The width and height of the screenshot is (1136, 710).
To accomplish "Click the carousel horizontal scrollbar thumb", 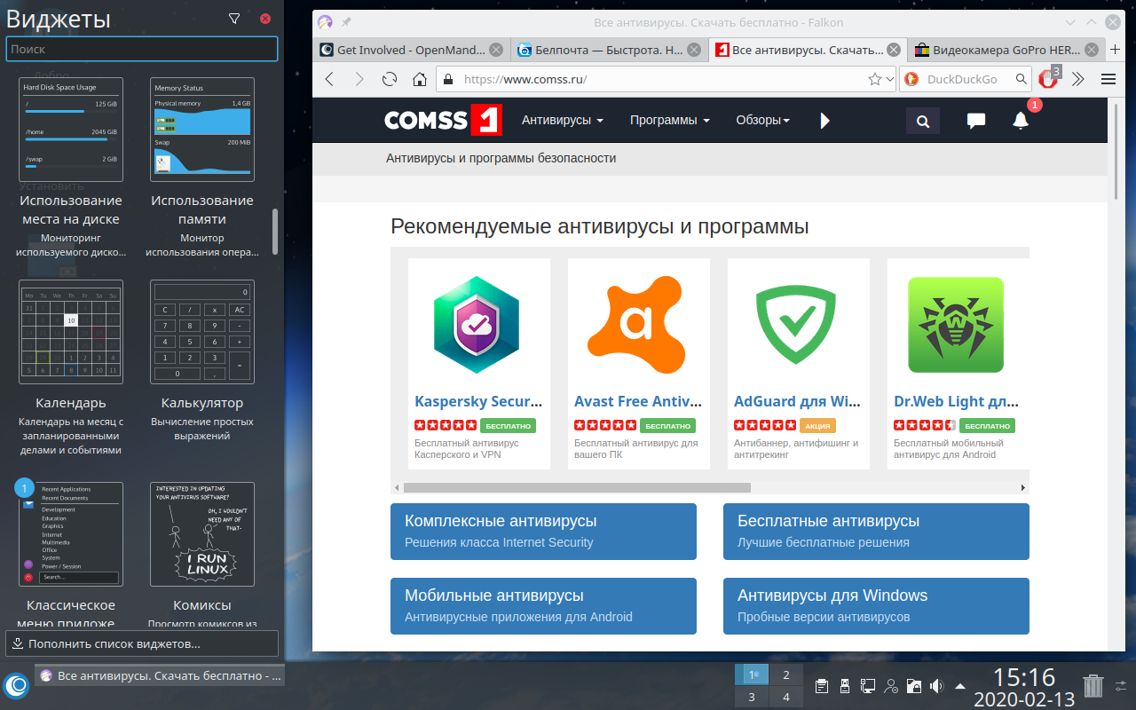I will point(577,487).
